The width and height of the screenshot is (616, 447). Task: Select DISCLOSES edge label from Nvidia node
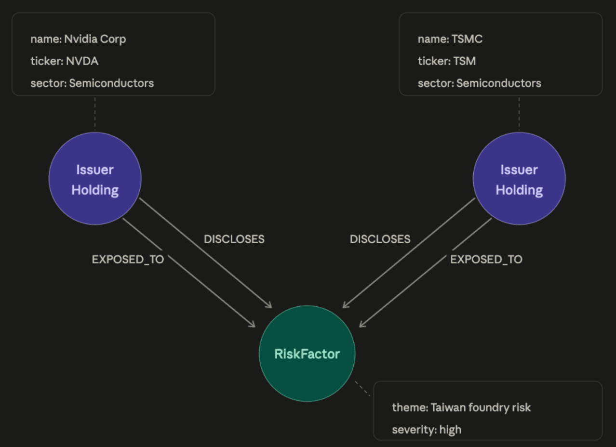pos(234,239)
